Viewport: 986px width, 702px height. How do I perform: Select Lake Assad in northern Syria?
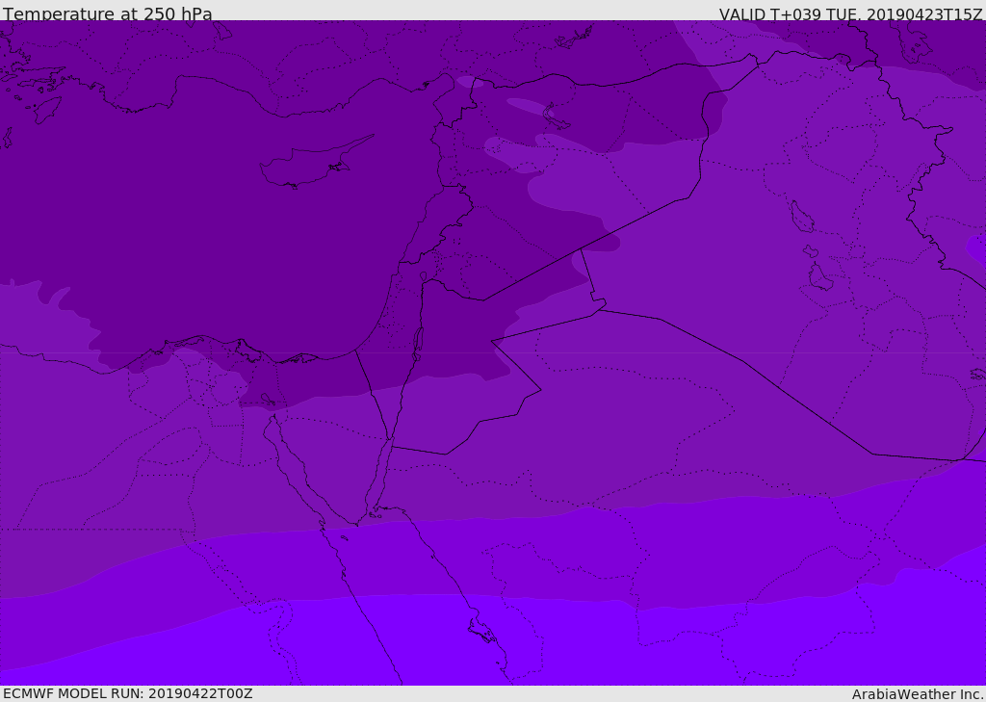tap(554, 116)
